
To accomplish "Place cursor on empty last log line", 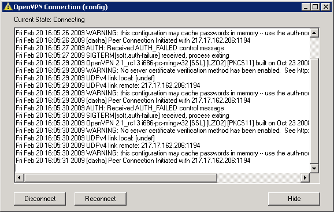I will pyautogui.click(x=162, y=168).
